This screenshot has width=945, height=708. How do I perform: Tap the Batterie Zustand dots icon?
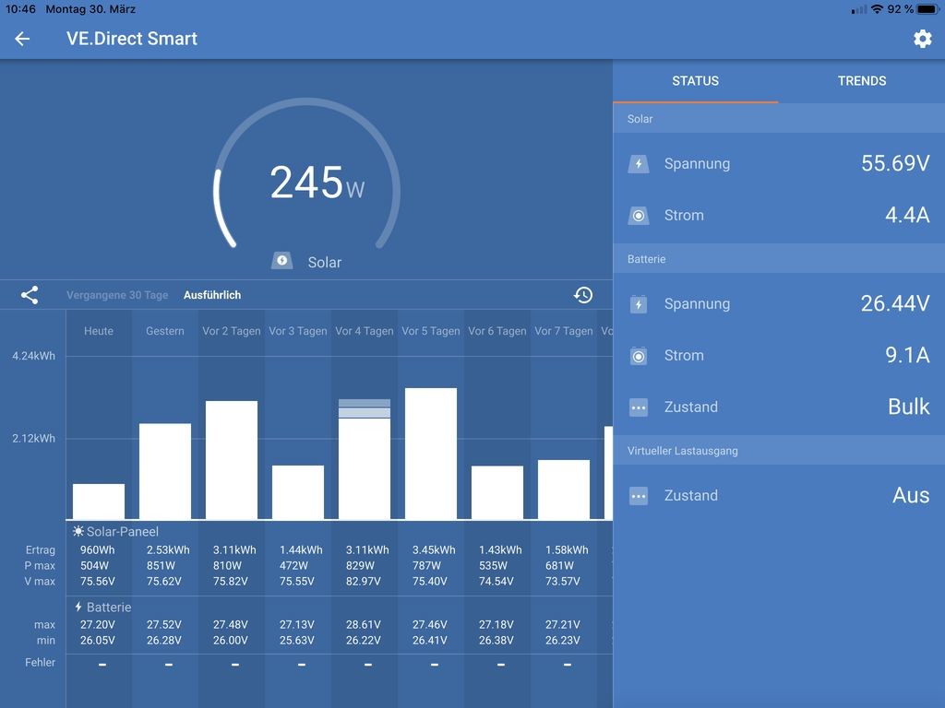(639, 407)
